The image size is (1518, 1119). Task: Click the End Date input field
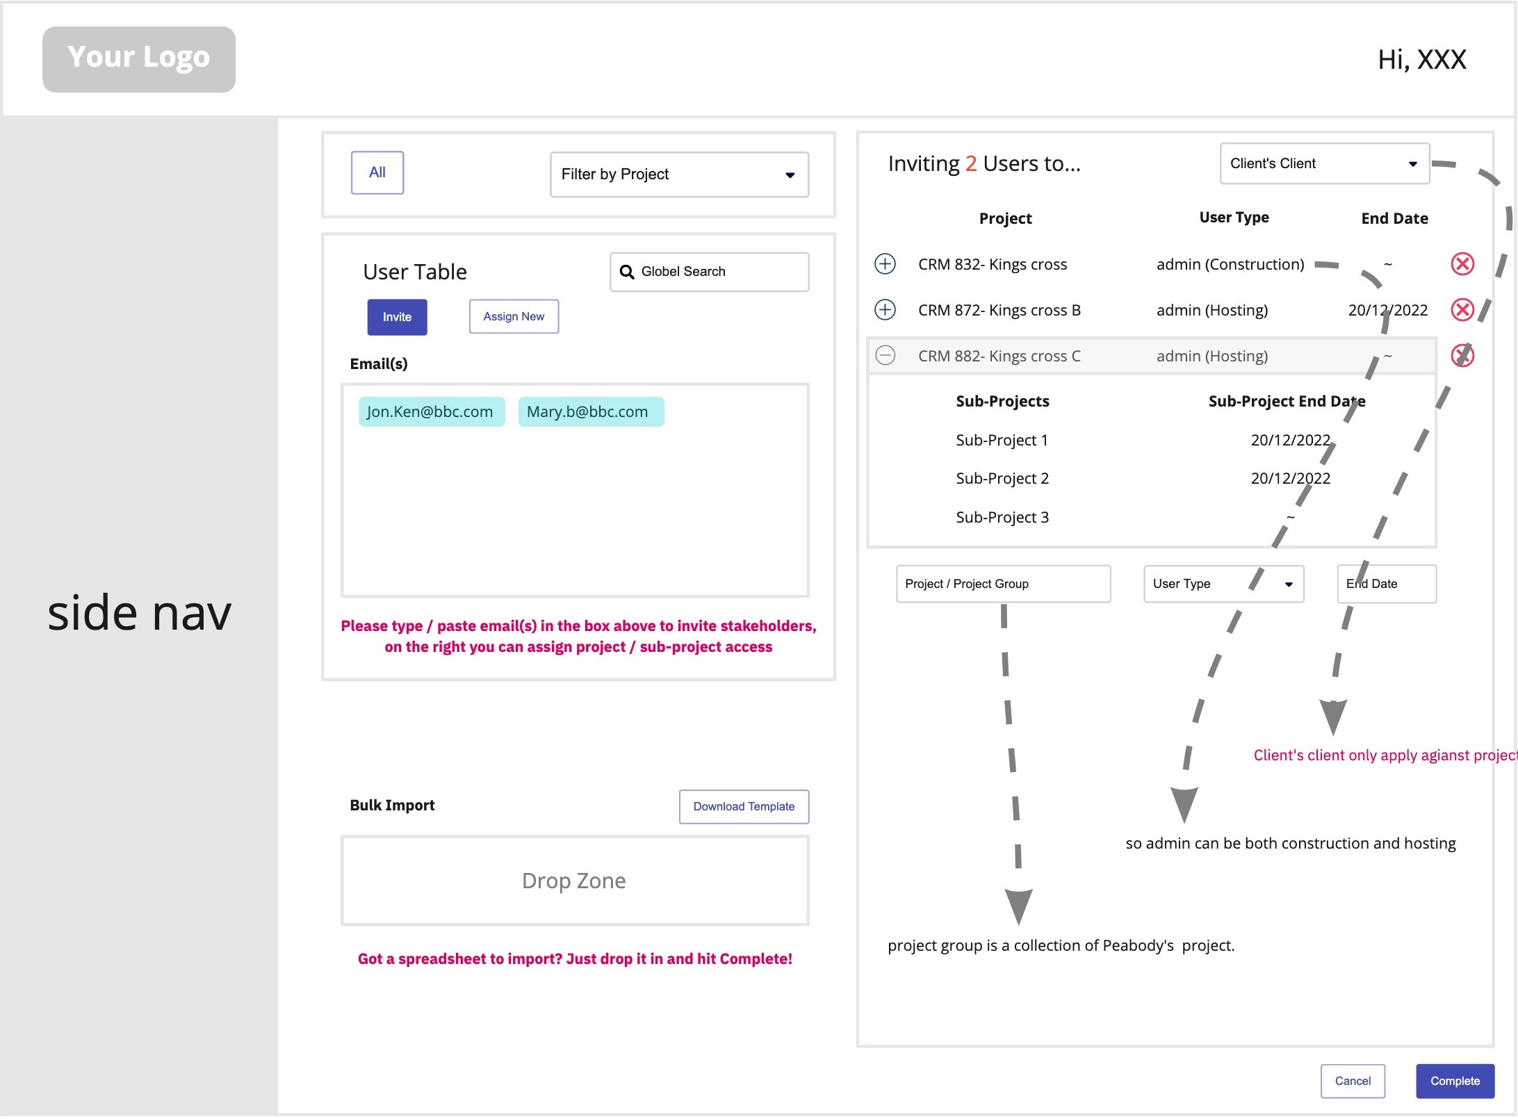[x=1387, y=584]
